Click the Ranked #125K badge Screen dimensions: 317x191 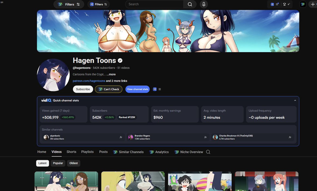(x=127, y=117)
